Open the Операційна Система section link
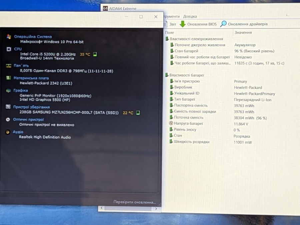 [x=33, y=37]
